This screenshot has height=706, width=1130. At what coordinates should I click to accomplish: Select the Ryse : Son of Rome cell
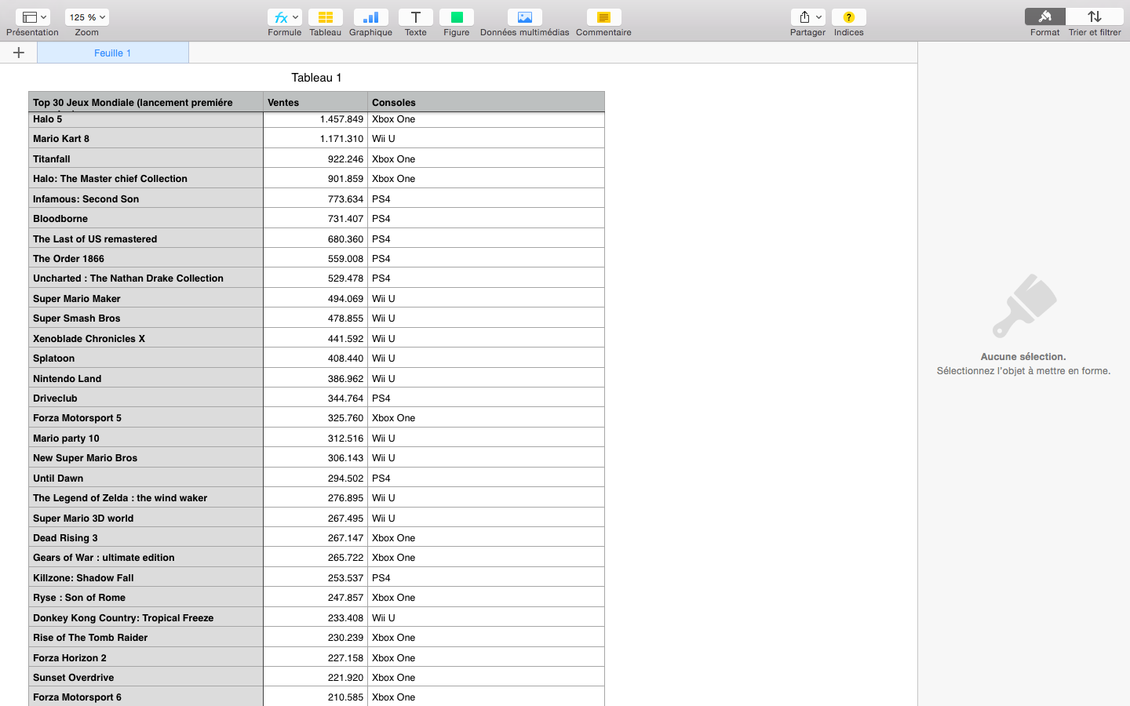point(146,597)
